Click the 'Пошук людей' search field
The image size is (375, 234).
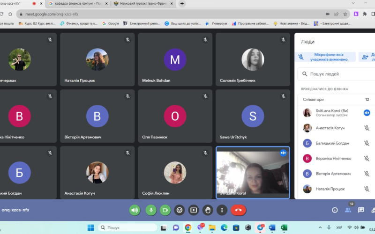337,73
